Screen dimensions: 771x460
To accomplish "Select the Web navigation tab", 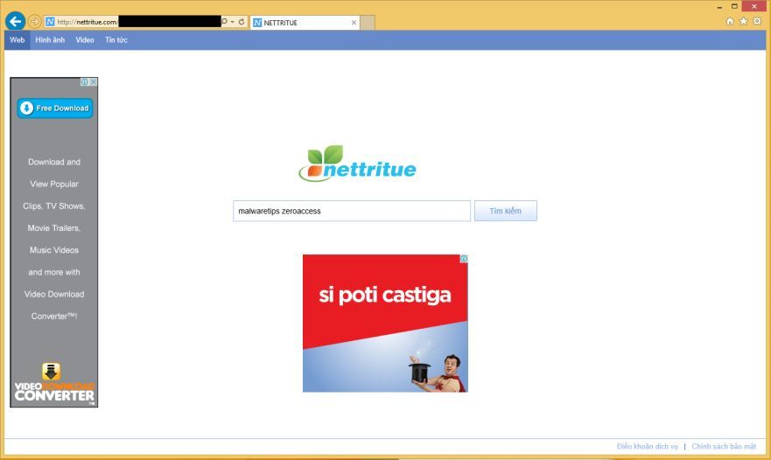I will click(18, 40).
